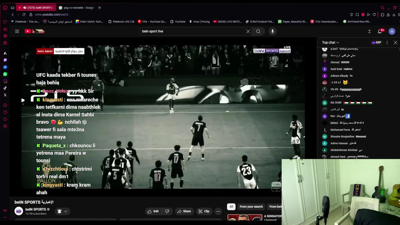Screen dimensions: 400x225
Task: Open sidebar Settings gear
Action: pyautogui.click(x=5, y=126)
